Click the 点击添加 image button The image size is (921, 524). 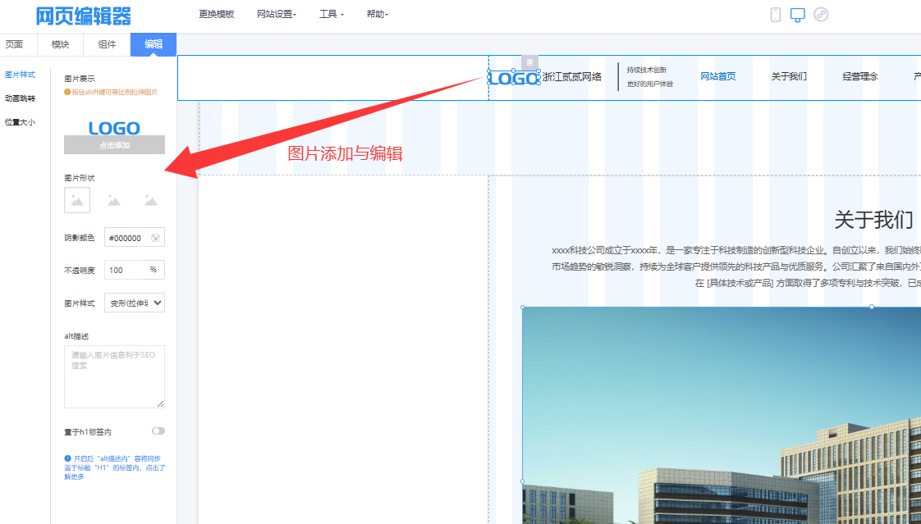pyautogui.click(x=114, y=145)
